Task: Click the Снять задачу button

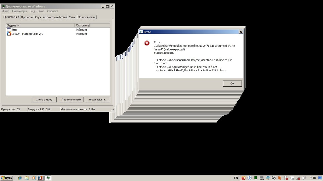Action: click(x=44, y=100)
